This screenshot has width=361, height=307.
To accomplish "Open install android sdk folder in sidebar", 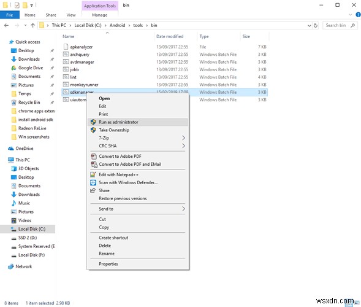I will (36, 120).
